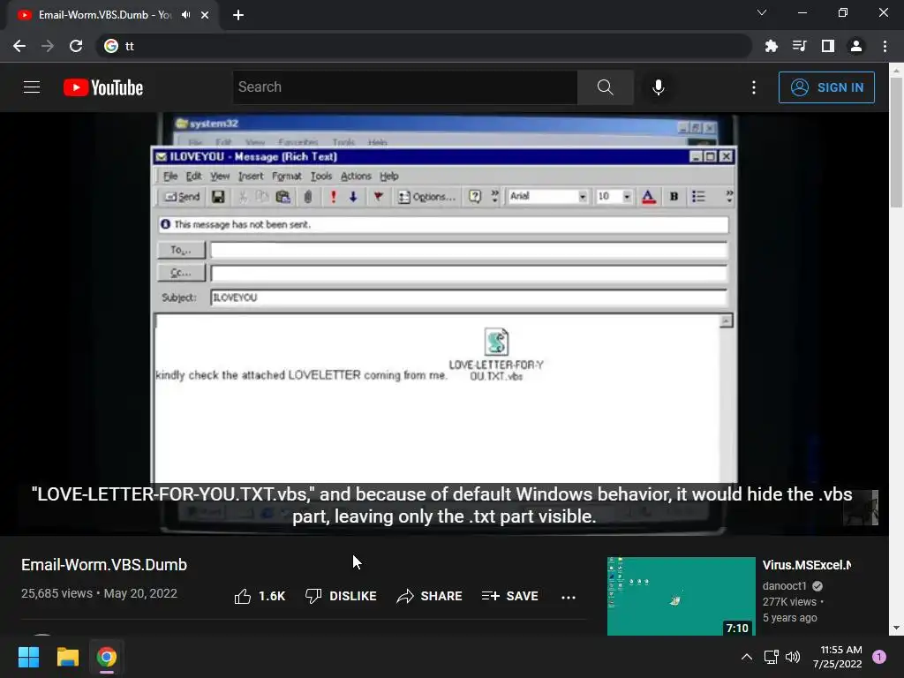The width and height of the screenshot is (904, 678).
Task: Close the Email-Worm.VBS.Dumb tab
Action: pyautogui.click(x=205, y=15)
